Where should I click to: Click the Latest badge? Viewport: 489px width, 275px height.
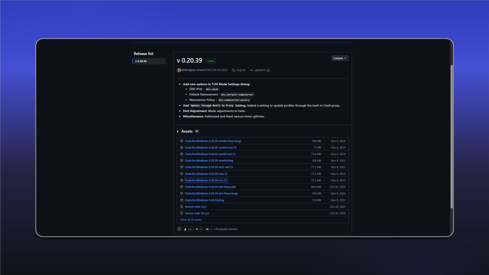[211, 61]
